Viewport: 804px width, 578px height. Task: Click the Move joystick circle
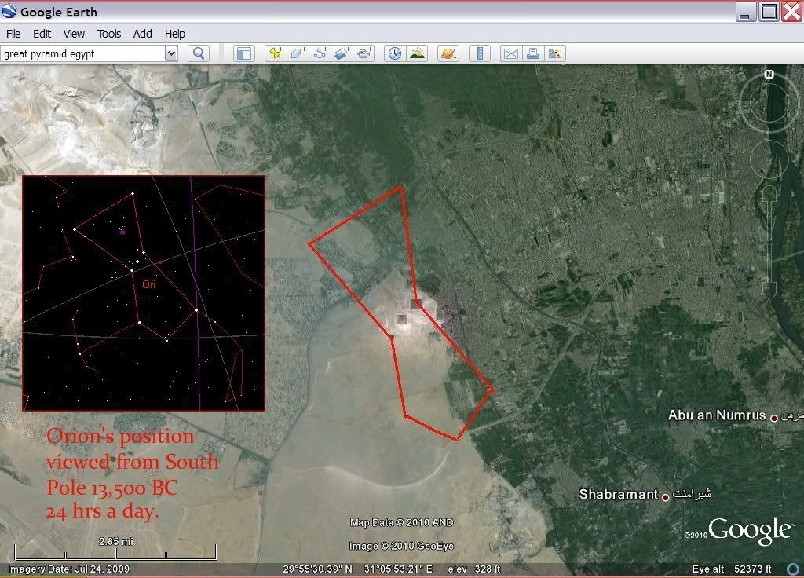769,159
